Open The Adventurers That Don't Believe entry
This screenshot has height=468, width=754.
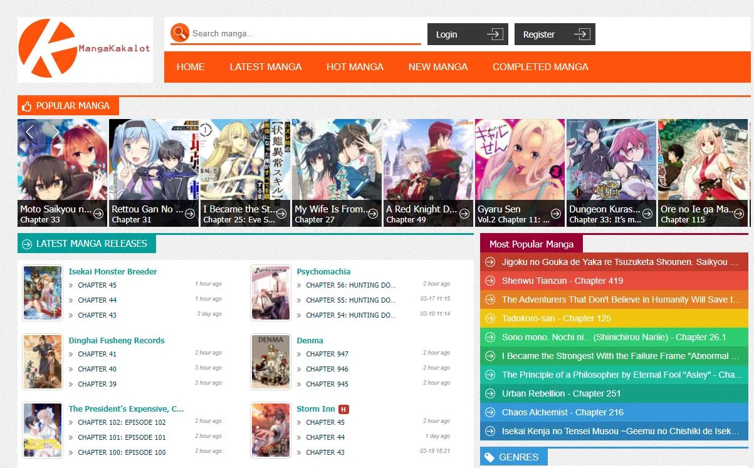[x=614, y=299]
